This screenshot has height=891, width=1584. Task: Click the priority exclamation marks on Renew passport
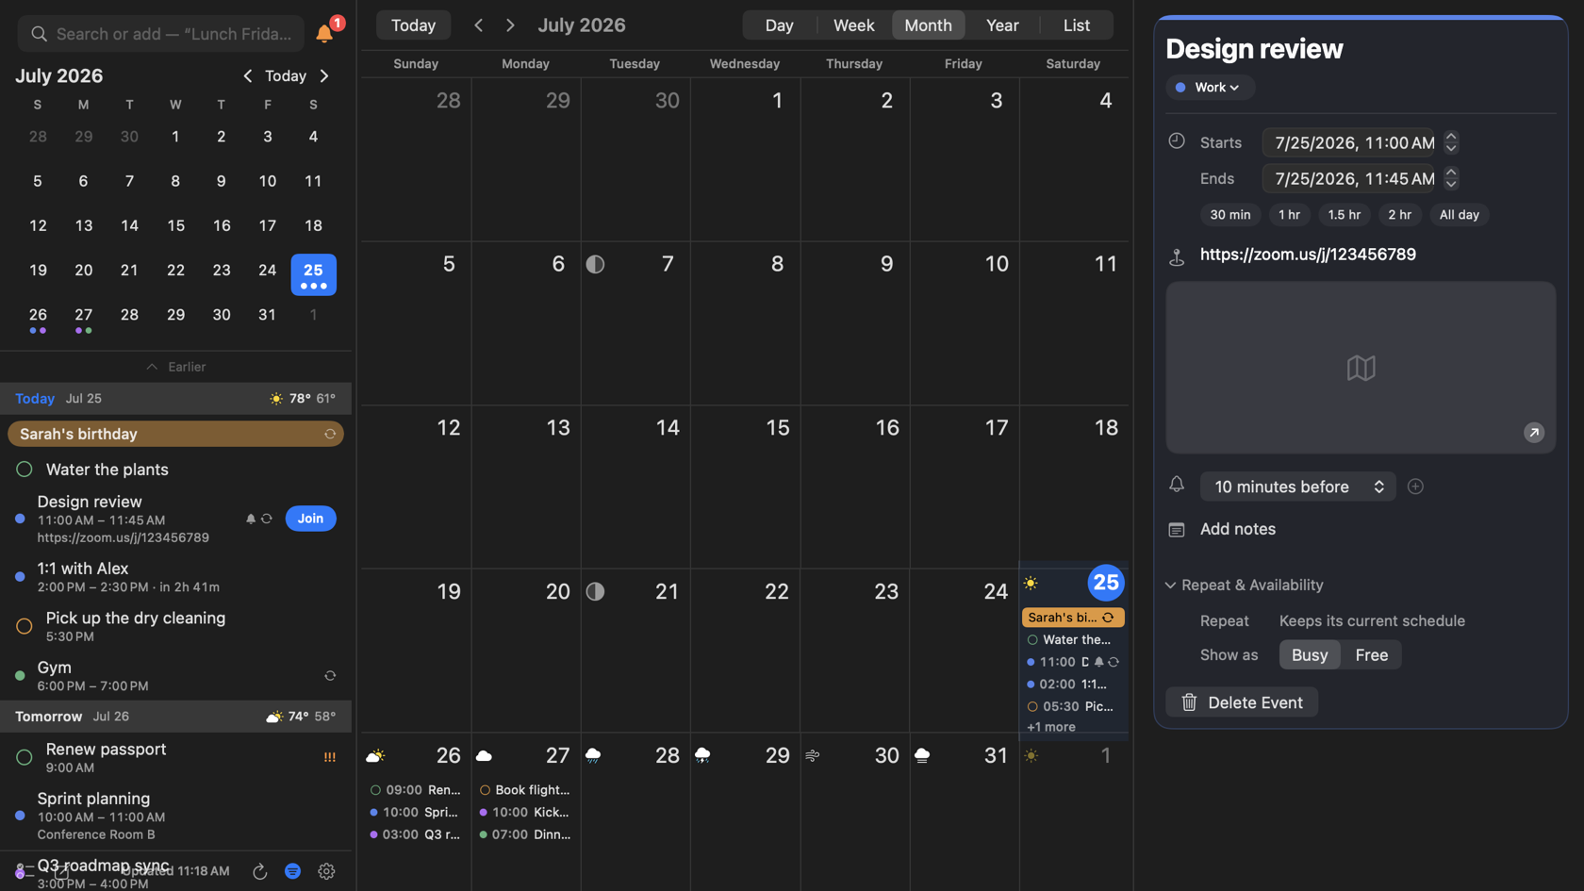pyautogui.click(x=330, y=757)
